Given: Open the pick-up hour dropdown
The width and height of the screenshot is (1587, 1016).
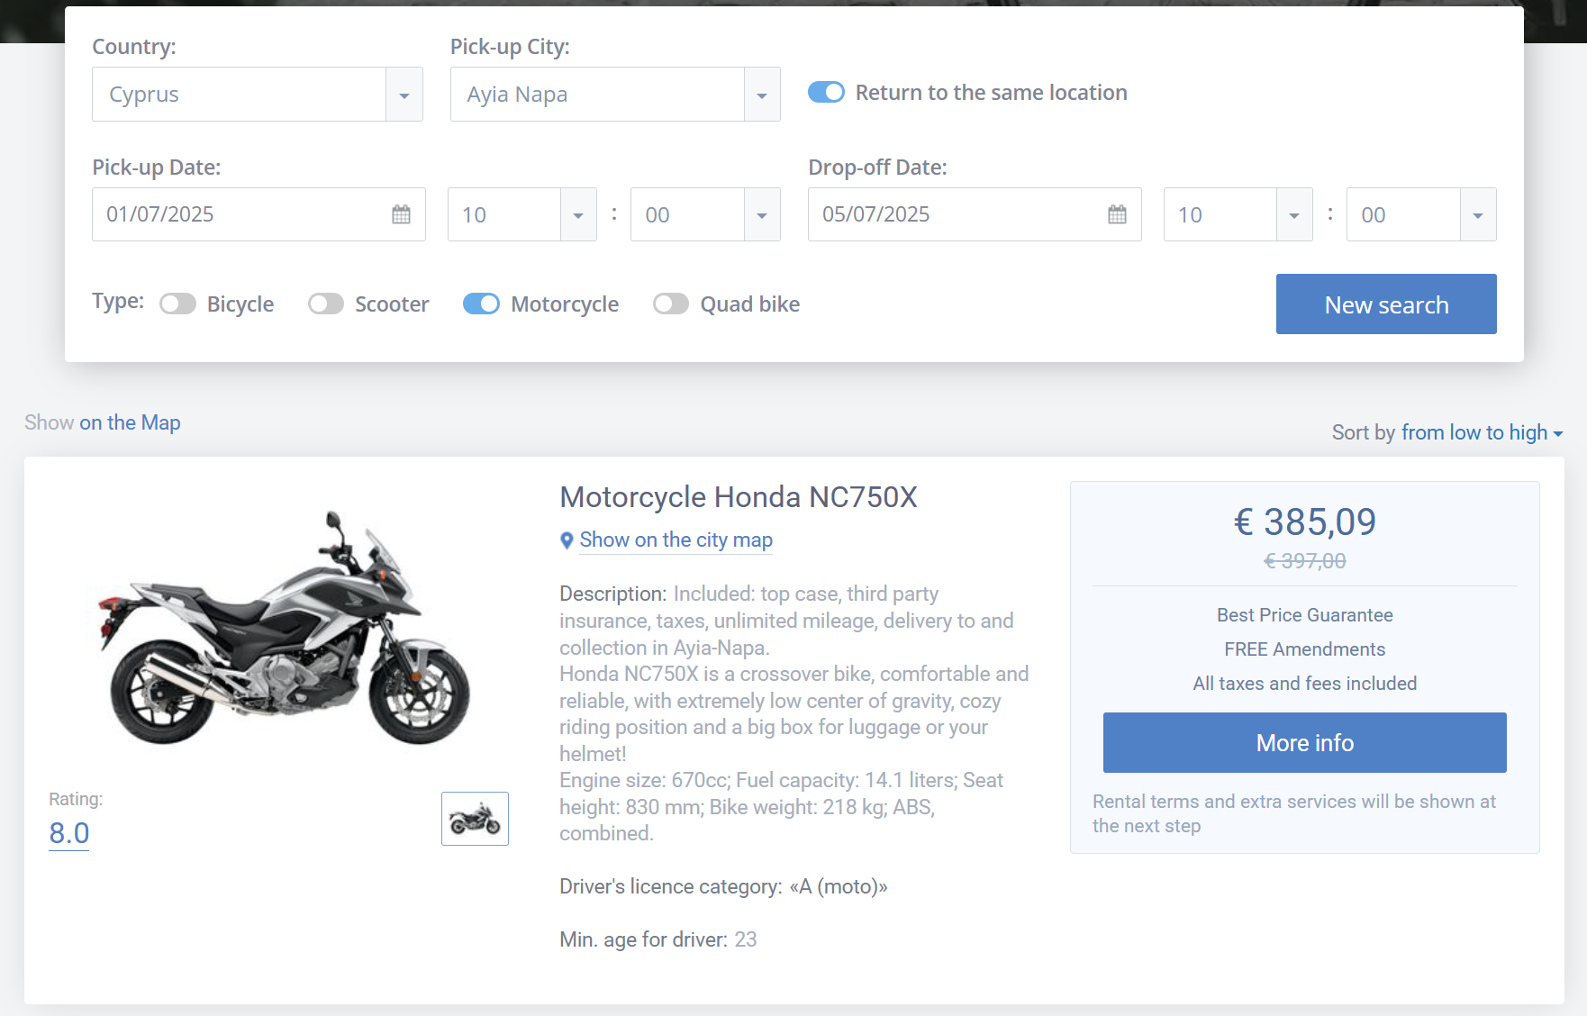Looking at the screenshot, I should [522, 214].
